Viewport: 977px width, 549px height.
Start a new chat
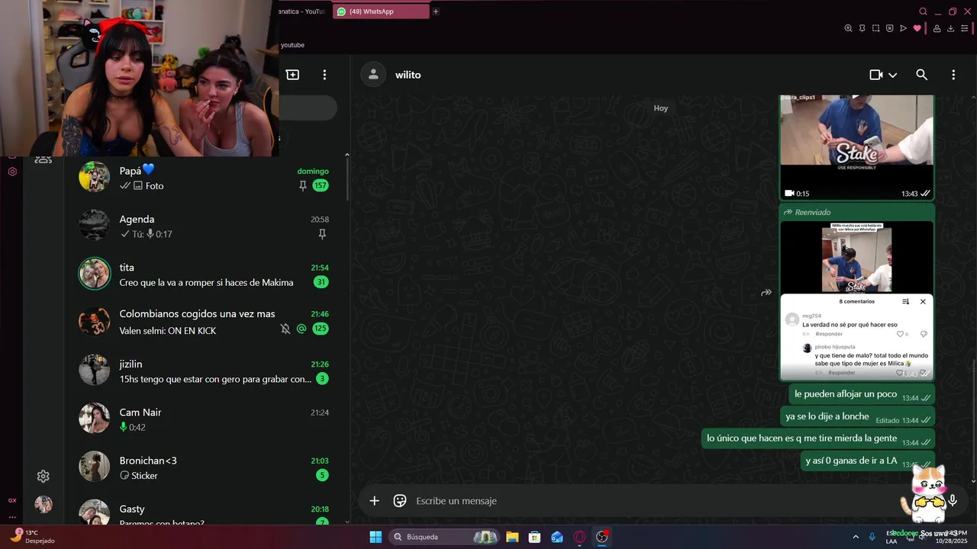click(292, 75)
